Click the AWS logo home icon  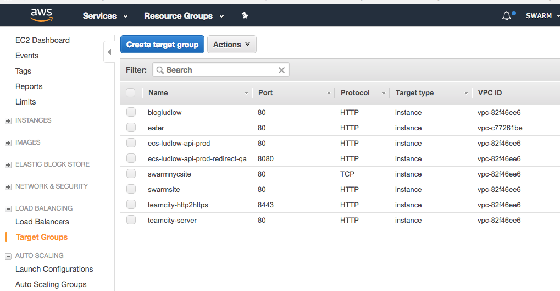(x=41, y=15)
